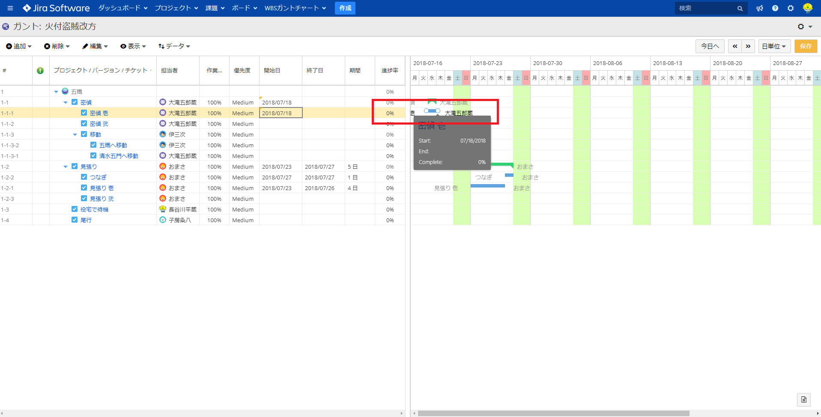Open the 日単位 scale dropdown
The image size is (821, 417).
[x=774, y=46]
